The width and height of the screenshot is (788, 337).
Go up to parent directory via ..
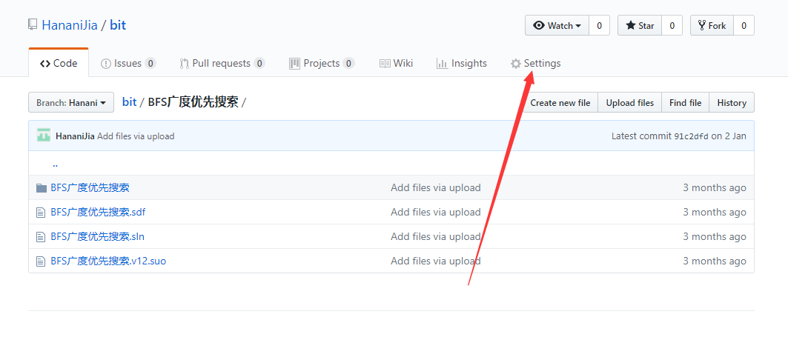point(56,164)
